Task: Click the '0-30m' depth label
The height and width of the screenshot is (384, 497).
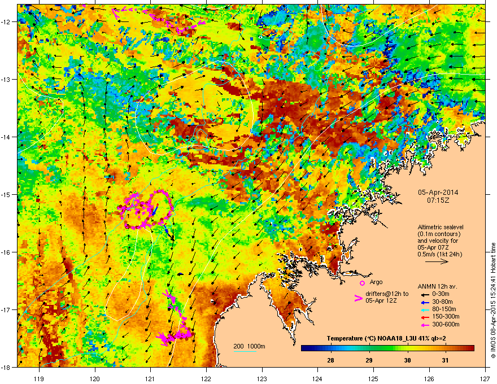Action: point(441,294)
